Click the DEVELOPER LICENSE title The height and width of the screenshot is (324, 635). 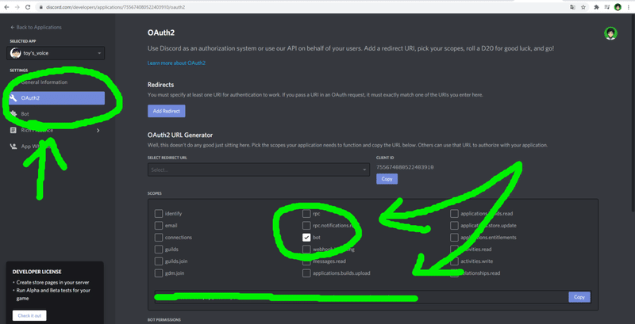click(x=37, y=272)
